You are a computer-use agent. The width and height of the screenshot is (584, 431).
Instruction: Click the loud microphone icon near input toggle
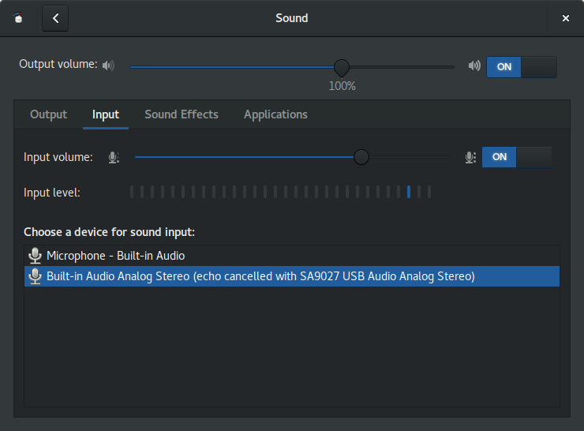470,157
